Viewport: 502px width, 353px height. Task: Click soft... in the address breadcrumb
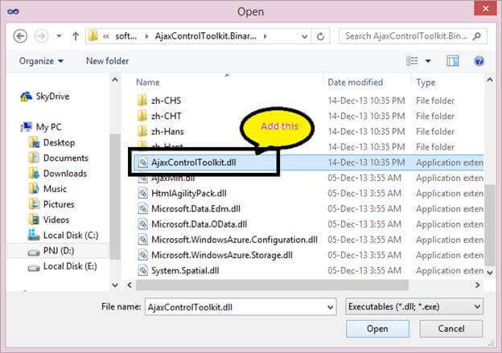125,36
